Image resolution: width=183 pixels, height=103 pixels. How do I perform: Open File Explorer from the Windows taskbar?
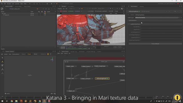click(x=16, y=101)
